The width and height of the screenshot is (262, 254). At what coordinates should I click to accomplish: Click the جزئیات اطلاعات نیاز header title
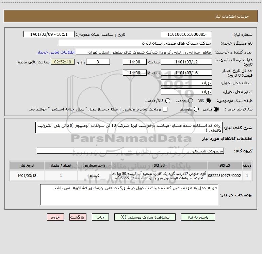(232, 16)
